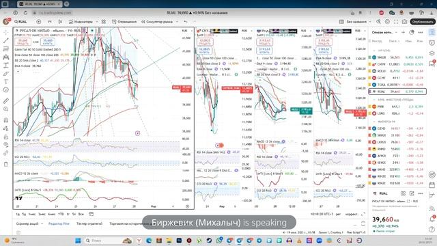Open quick search in top toolbar
437x246 pixels.
(378, 21)
